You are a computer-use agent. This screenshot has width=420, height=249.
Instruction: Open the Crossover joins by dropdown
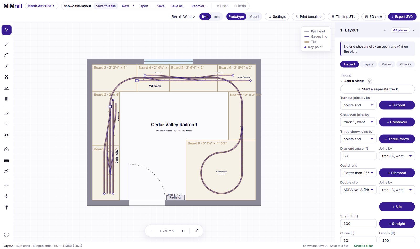coord(358,122)
